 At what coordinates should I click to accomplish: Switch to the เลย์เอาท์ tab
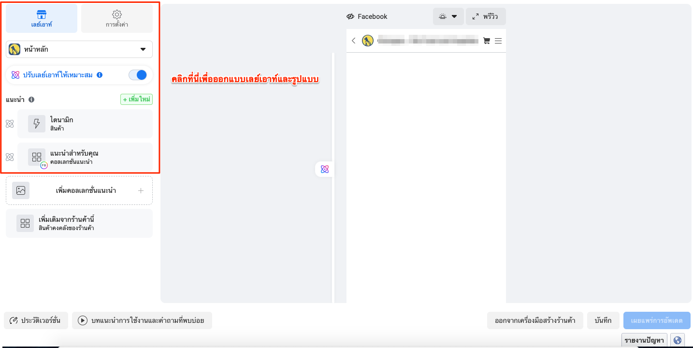(x=42, y=18)
